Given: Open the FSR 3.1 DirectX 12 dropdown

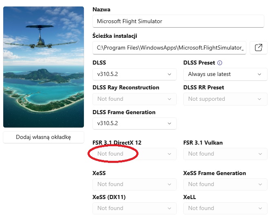Looking at the screenshot, I should 134,154.
